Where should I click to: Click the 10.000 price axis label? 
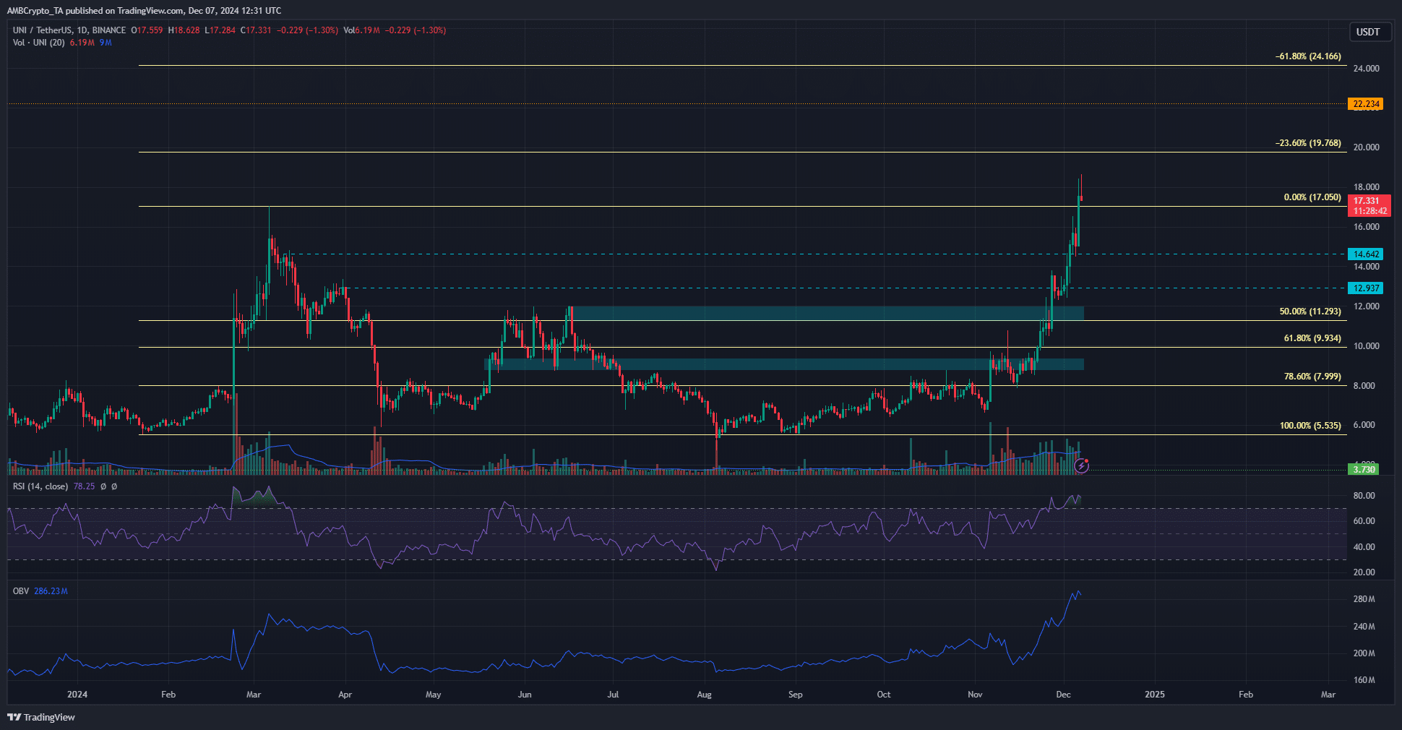[x=1366, y=346]
